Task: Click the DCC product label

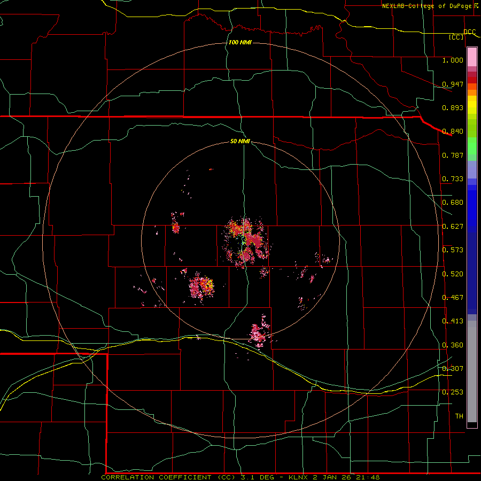Action: click(x=469, y=32)
